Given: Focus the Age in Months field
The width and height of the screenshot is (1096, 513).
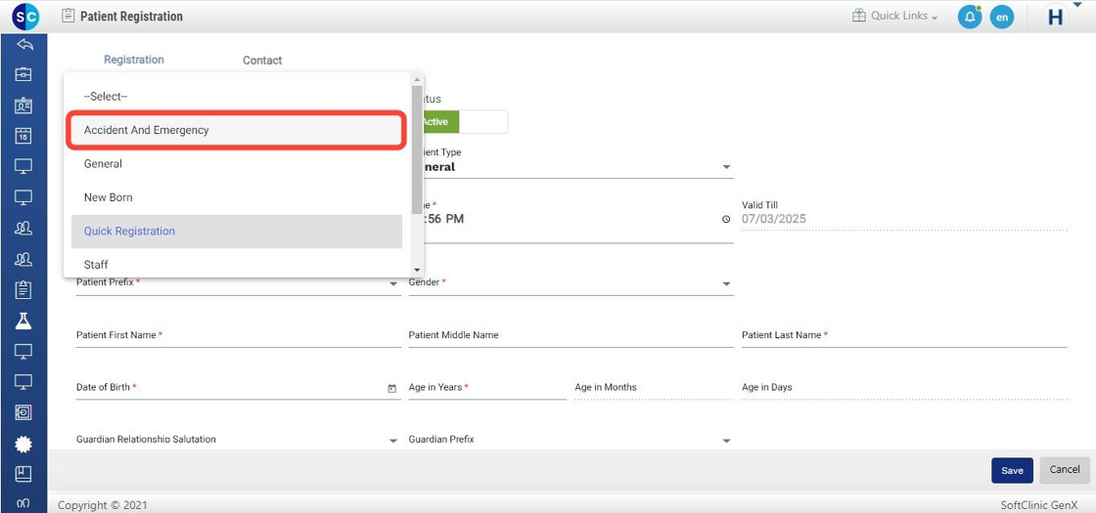Looking at the screenshot, I should [654, 388].
